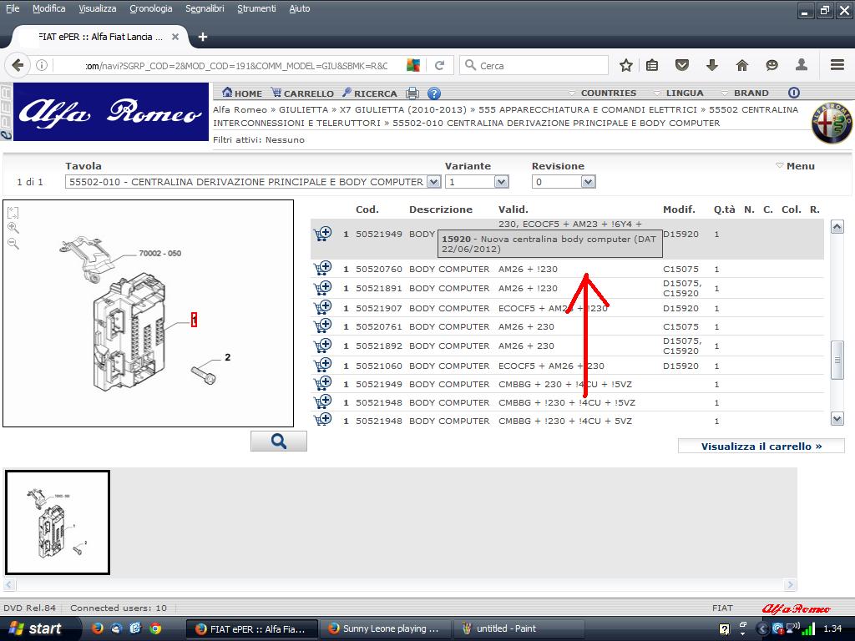The width and height of the screenshot is (855, 641).
Task: Open the BRAND dropdown
Action: (x=745, y=93)
